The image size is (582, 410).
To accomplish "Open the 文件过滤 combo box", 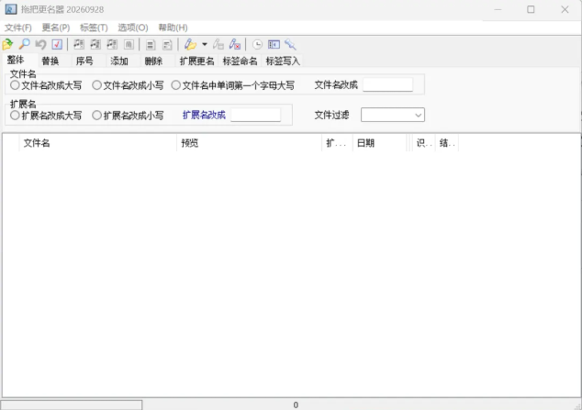I will point(393,115).
